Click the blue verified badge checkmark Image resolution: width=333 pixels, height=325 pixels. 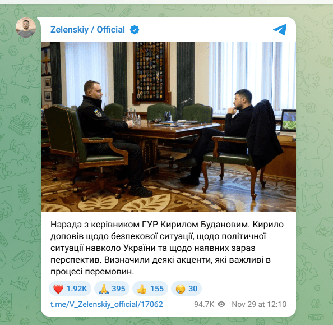click(x=135, y=30)
